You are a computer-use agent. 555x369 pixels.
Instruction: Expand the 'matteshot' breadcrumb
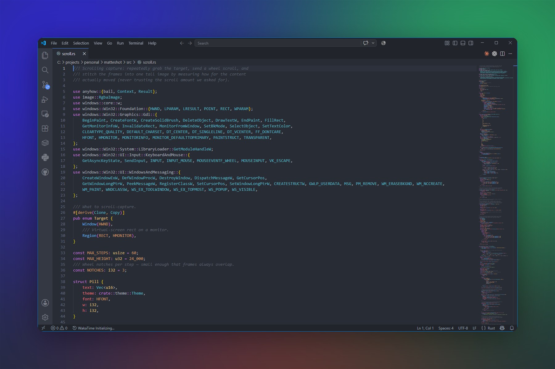113,62
